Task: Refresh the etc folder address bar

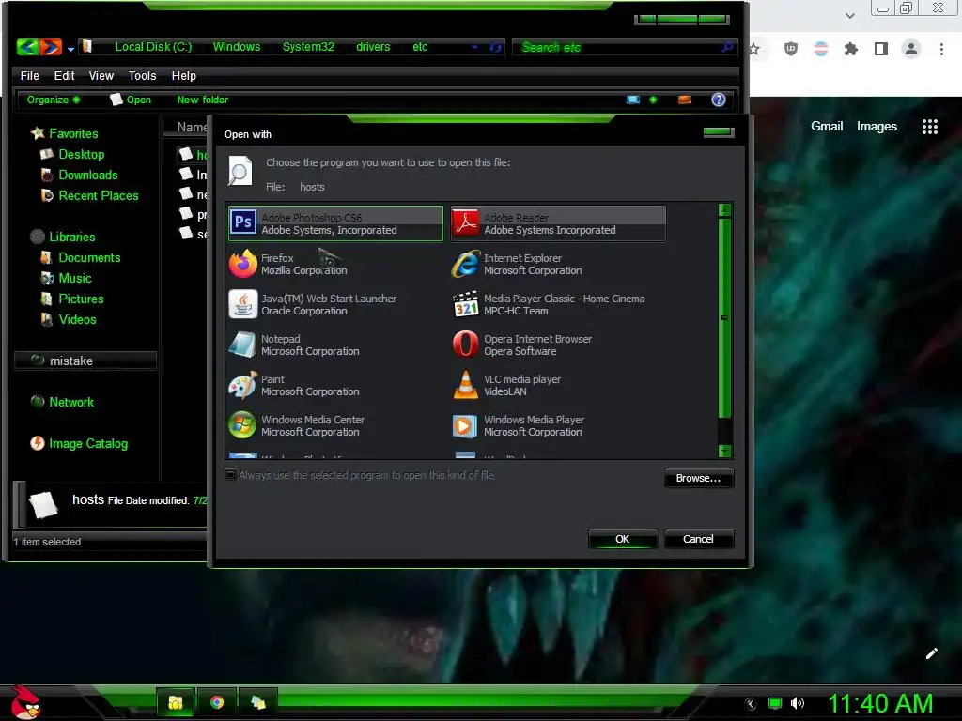Action: 496,47
